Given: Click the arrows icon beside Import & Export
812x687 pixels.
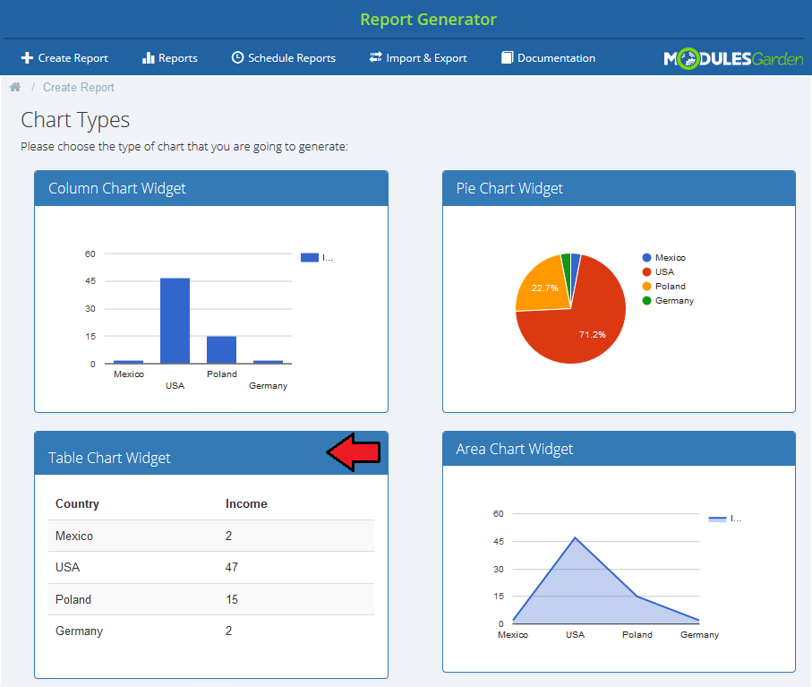Looking at the screenshot, I should point(375,57).
